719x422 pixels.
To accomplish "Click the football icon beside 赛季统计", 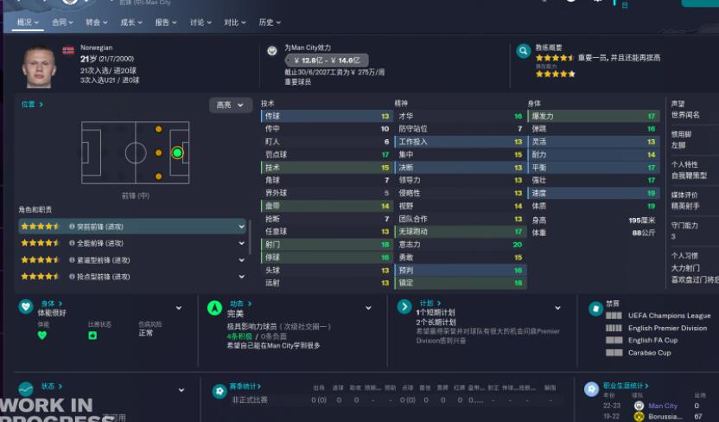I will coord(220,391).
